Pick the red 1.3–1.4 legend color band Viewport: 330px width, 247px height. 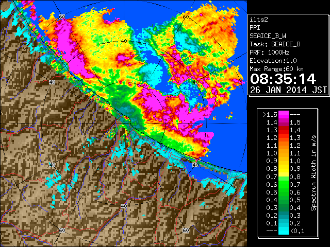coord(284,130)
